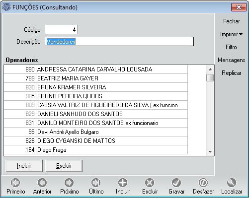Click the Fechar command in side panel
The width and height of the screenshot is (249, 198).
[232, 21]
